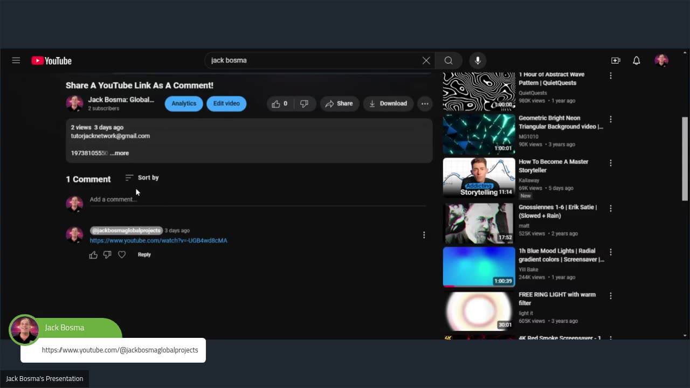Open title How To Become A Master Storyteller
Screen dimensions: 690x388
point(554,166)
